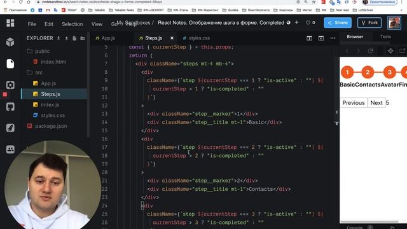Open the Edit menu
This screenshot has height=229, width=407.
click(48, 24)
